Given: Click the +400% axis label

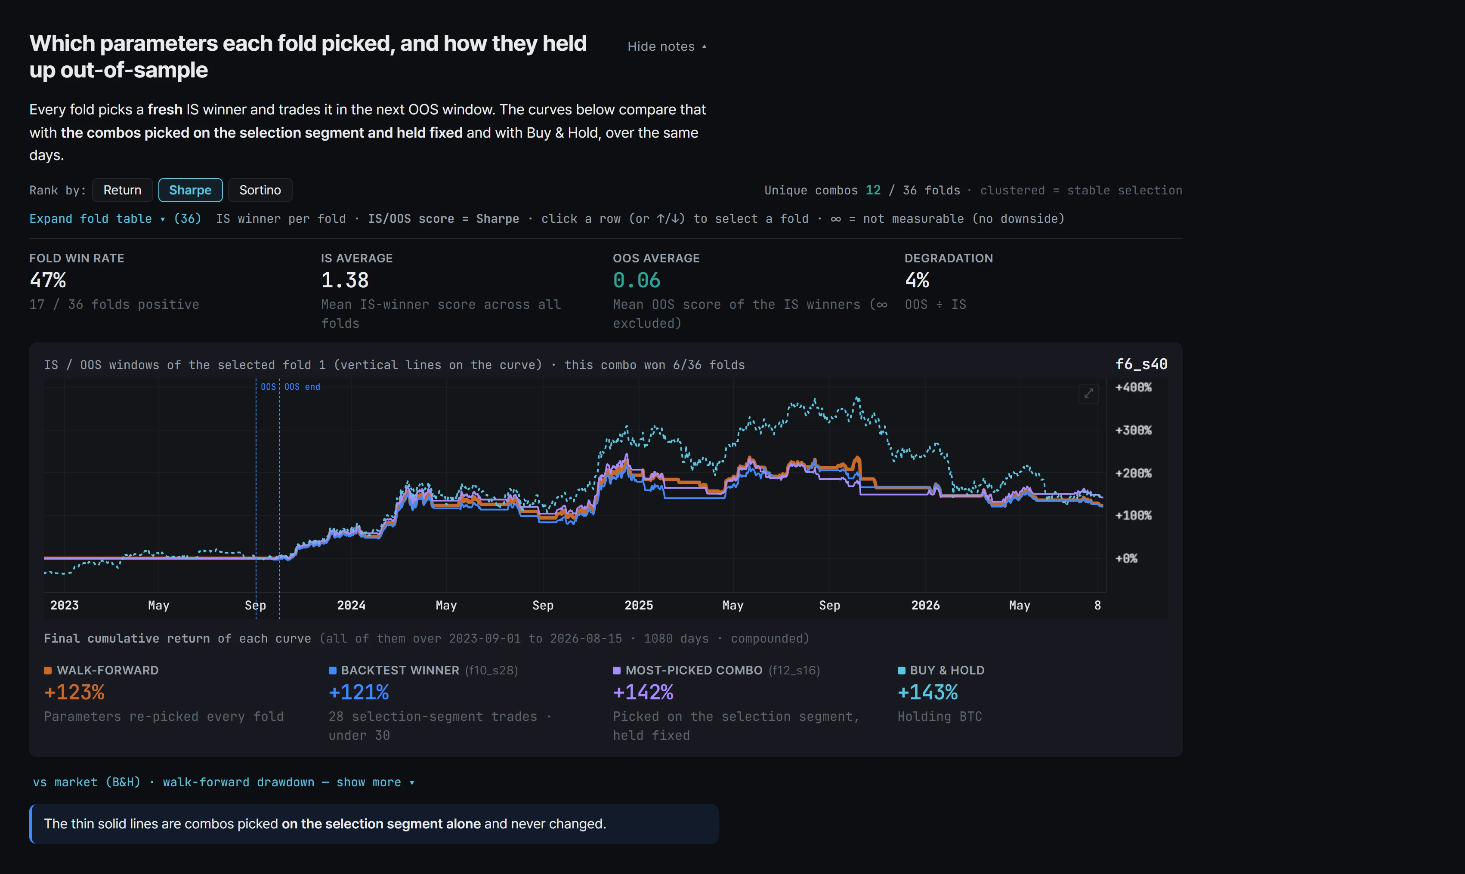Looking at the screenshot, I should click(1133, 388).
